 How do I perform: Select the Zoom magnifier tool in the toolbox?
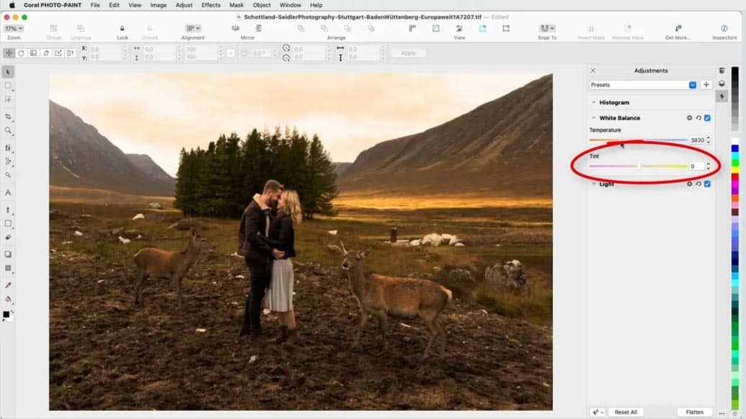tap(8, 130)
